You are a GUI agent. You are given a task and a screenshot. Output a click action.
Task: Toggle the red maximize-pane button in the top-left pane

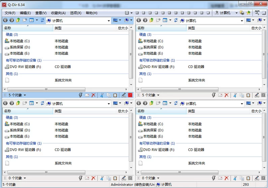pyautogui.click(x=130, y=96)
